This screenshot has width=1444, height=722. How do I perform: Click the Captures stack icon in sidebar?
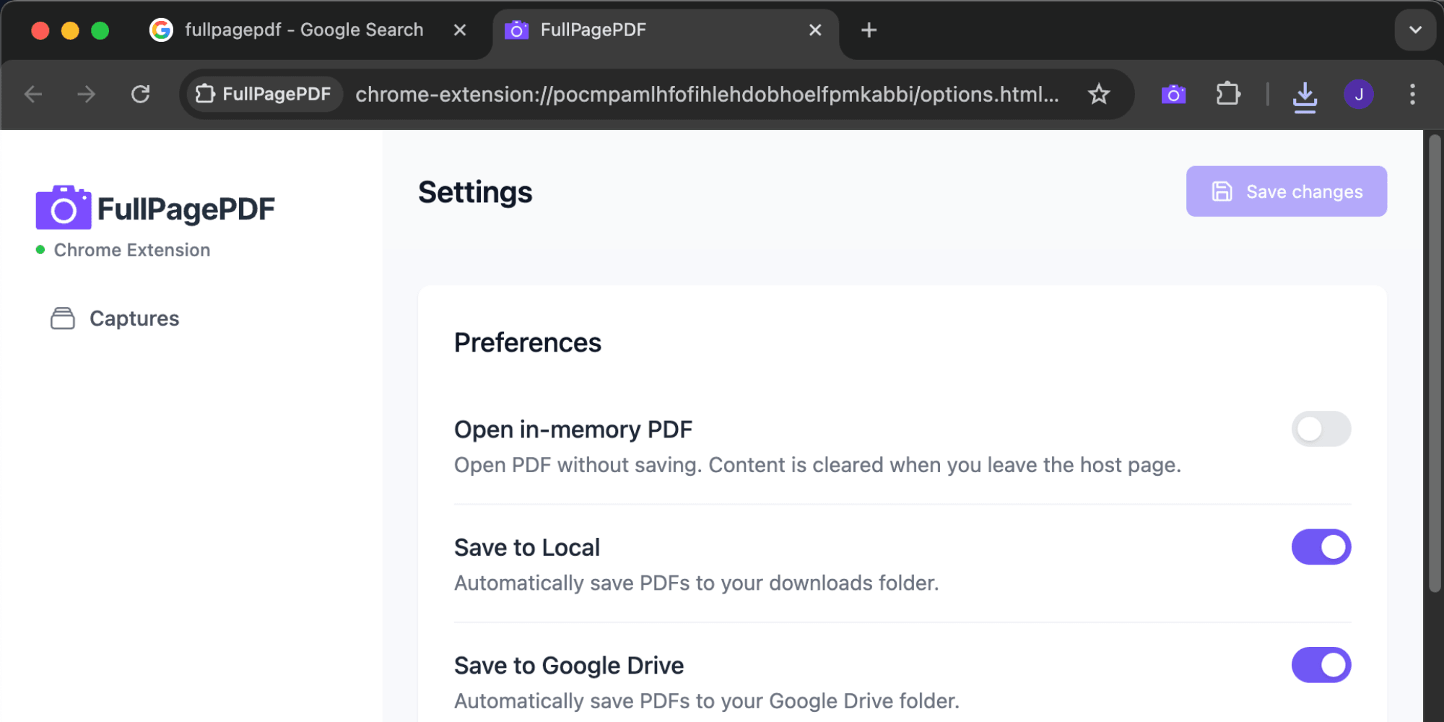(x=63, y=318)
